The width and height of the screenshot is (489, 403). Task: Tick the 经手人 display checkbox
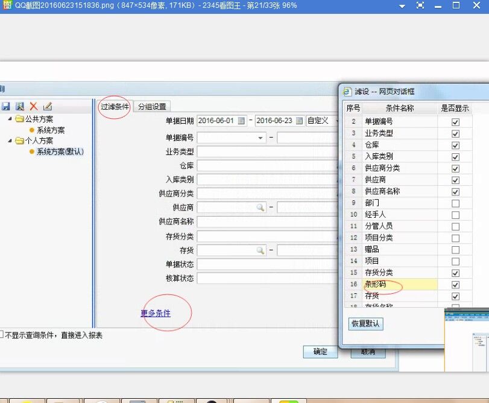[455, 215]
